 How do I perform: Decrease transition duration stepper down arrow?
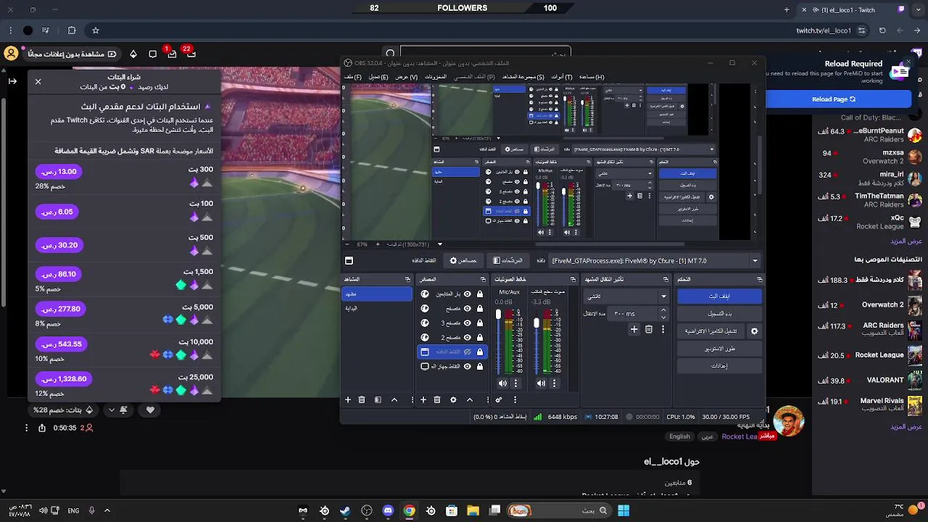coord(663,318)
